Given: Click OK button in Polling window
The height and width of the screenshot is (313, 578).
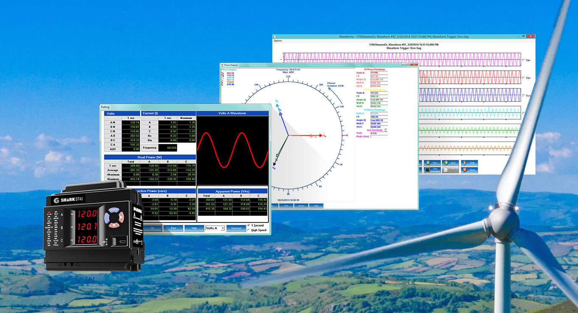Looking at the screenshot, I should click(153, 228).
